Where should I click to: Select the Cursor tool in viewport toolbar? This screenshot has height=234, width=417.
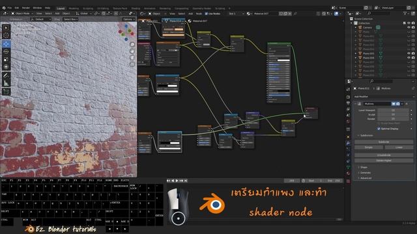click(x=6, y=35)
